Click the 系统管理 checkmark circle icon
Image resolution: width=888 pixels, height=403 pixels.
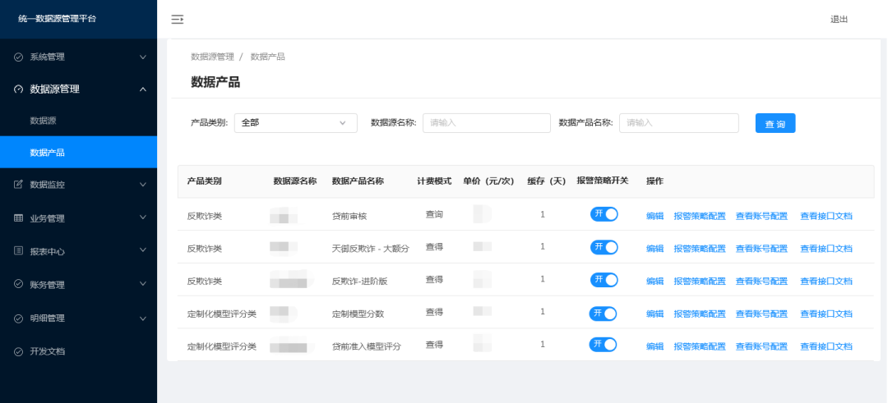pos(18,57)
